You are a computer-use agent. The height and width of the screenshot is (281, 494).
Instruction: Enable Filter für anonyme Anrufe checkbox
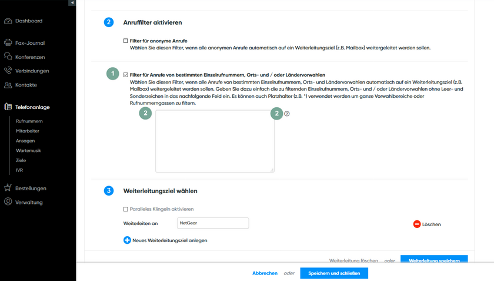pos(126,41)
